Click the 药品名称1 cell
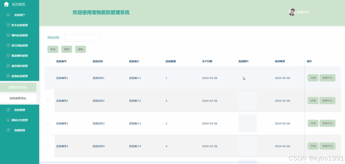Image resolution: width=345 pixels, height=164 pixels. pos(99,78)
